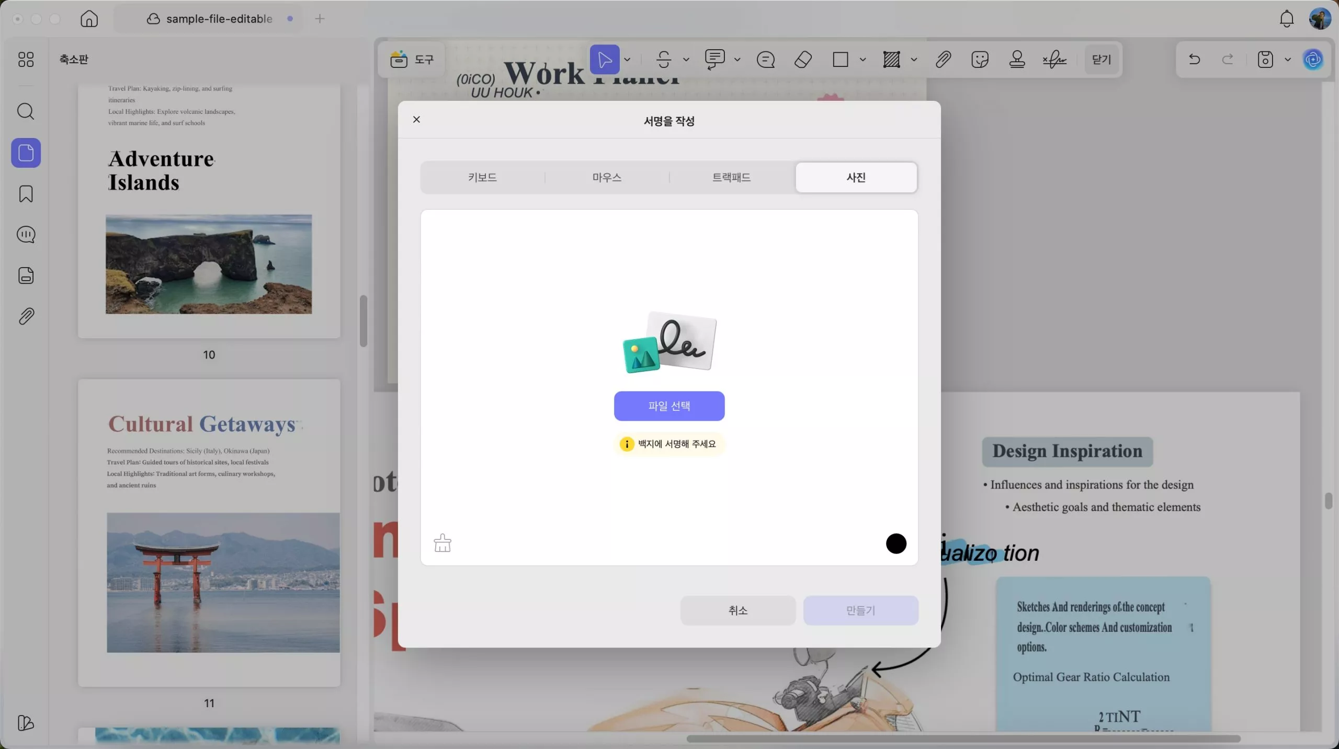Click the document vertical scrollbar handle
This screenshot has width=1339, height=749.
click(x=1328, y=501)
